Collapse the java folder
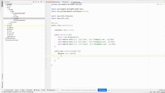 [x=9, y=11]
